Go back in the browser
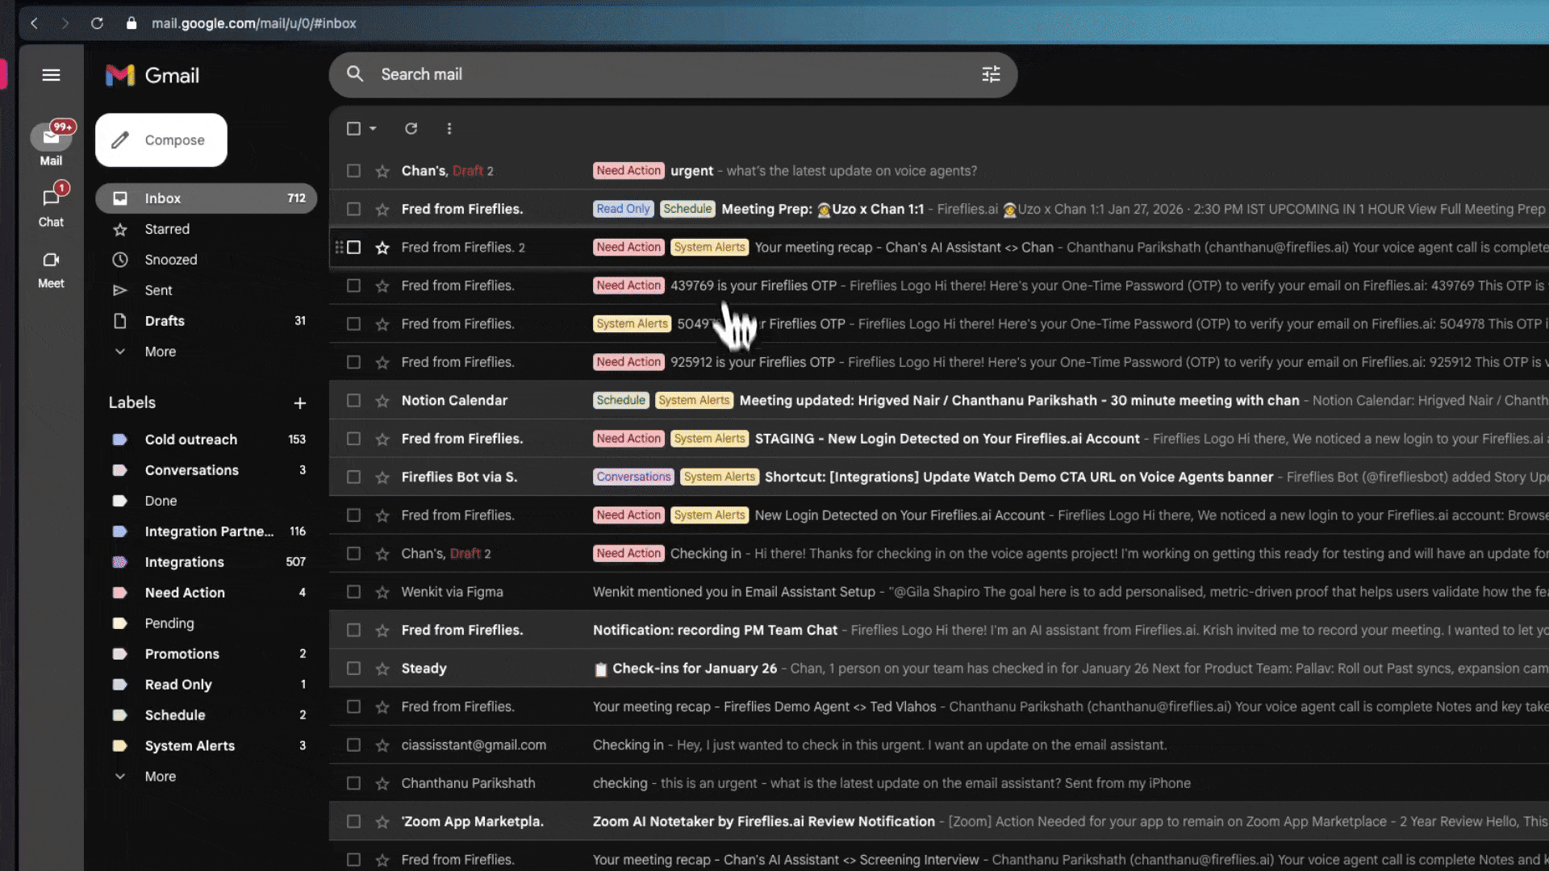Screen dimensions: 1549x871 click(x=34, y=23)
